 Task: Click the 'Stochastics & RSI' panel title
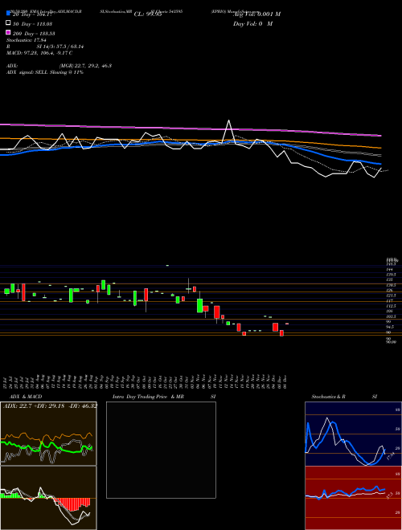[x=344, y=397]
